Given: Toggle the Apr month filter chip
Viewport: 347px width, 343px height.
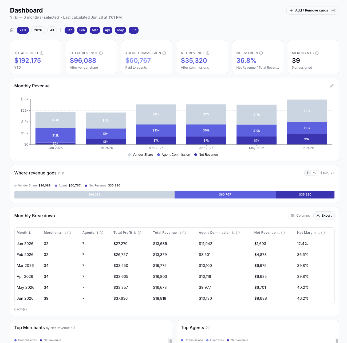Looking at the screenshot, I should [x=108, y=30].
